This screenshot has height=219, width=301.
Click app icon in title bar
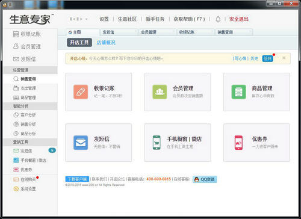5,5
